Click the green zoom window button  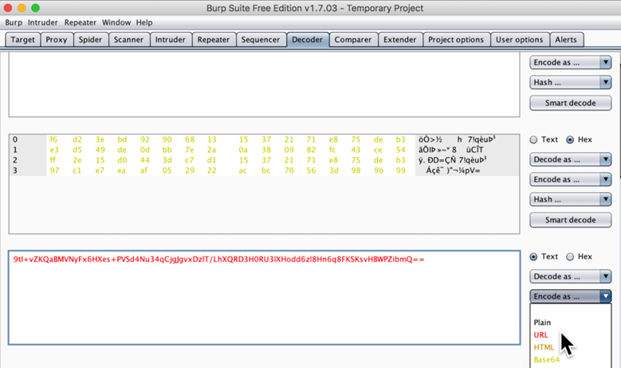pos(35,8)
